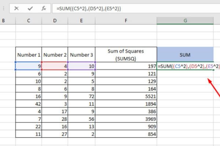Screen dimensions: 220x146
Task: Select column C header
Action: [x=29, y=21]
